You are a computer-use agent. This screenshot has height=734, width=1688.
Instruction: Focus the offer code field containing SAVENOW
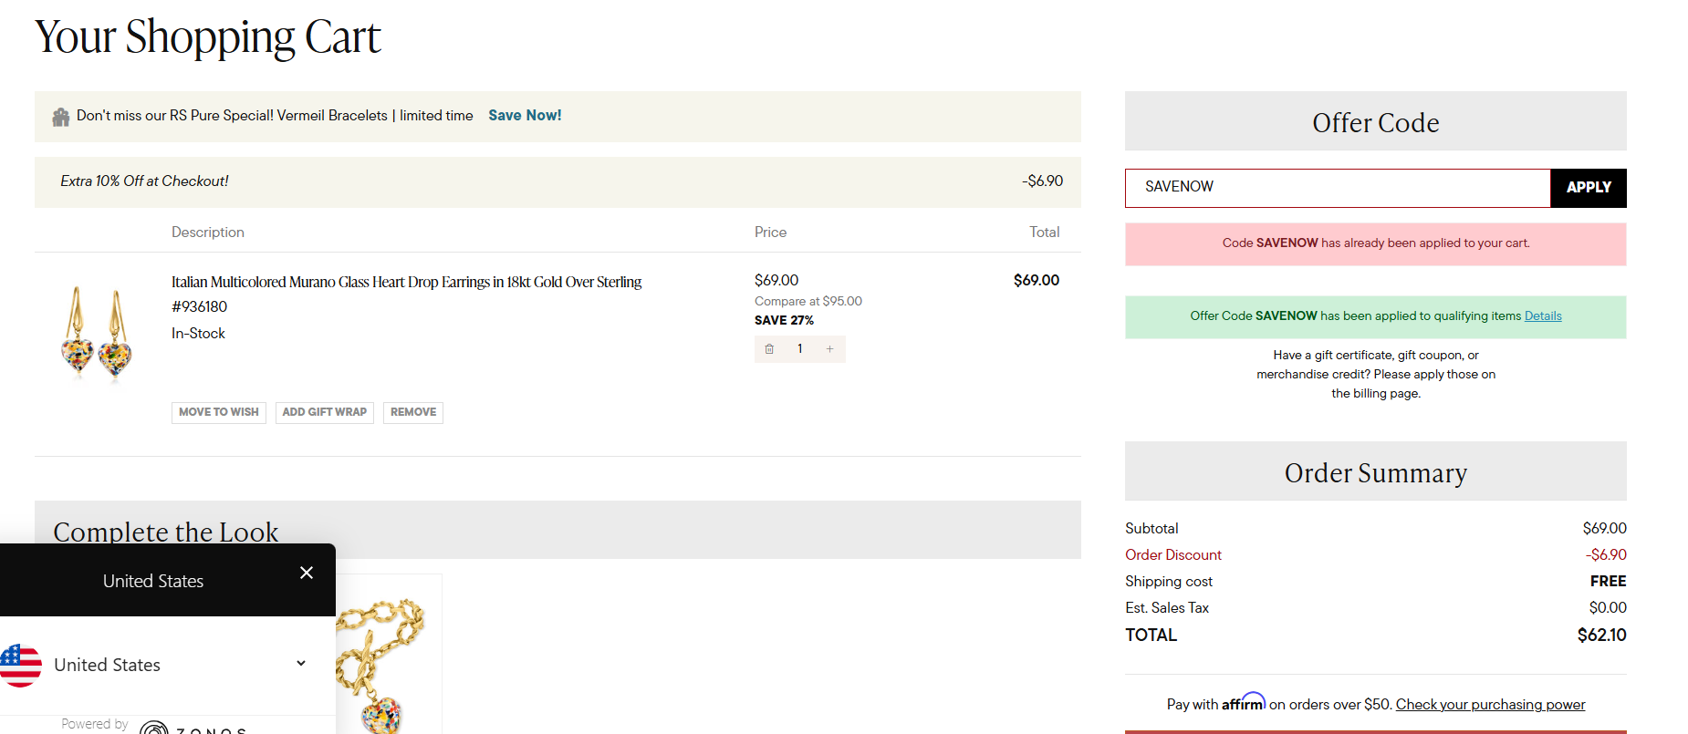coord(1337,188)
